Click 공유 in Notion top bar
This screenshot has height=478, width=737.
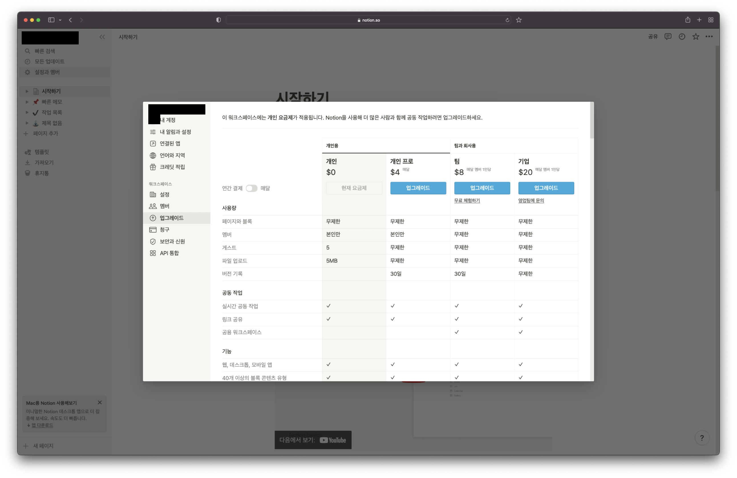(653, 37)
